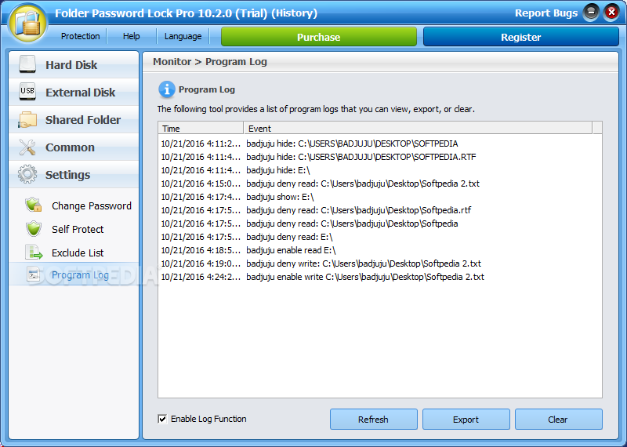This screenshot has width=627, height=447.
Task: Select the log row hiding DESKTOP\SOFTPEDIA
Action: point(380,144)
